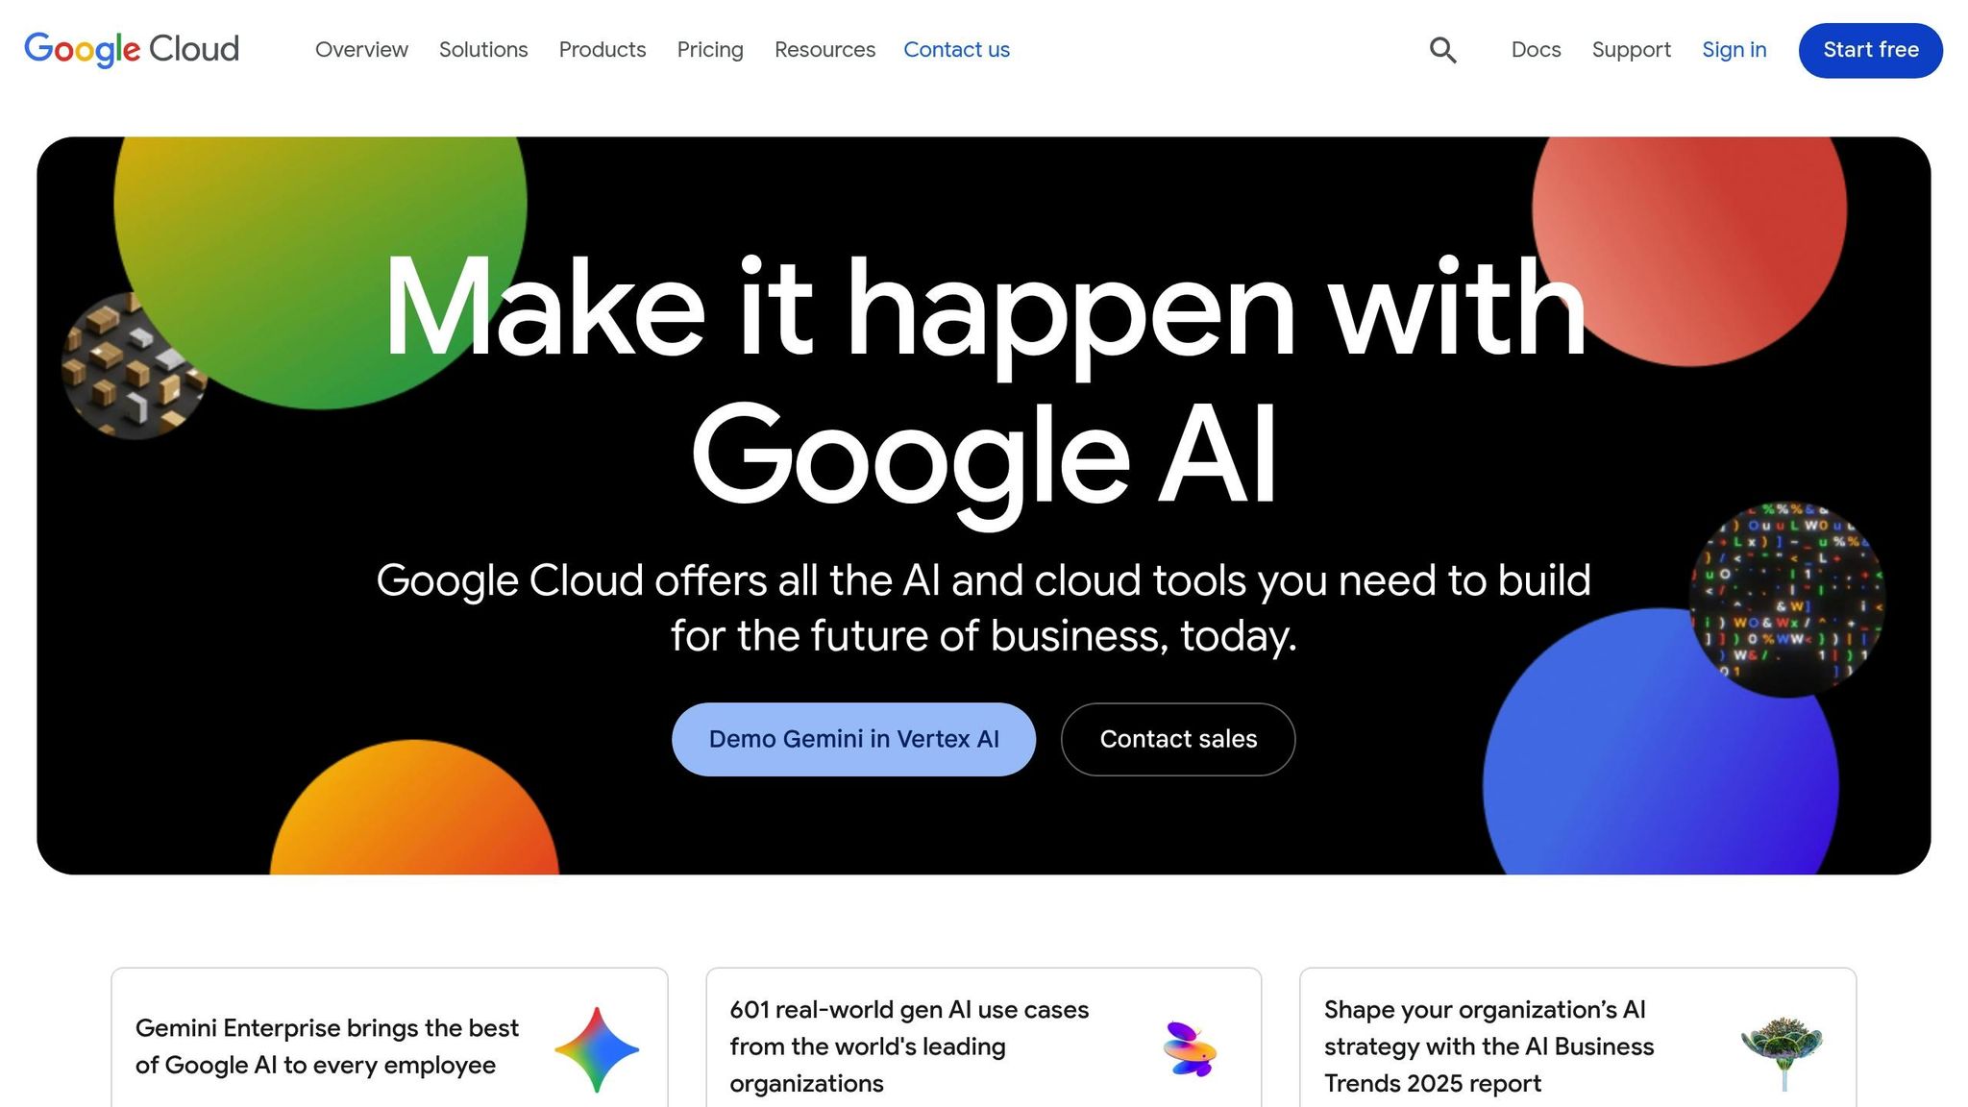
Task: Open the Solutions menu
Action: point(483,49)
